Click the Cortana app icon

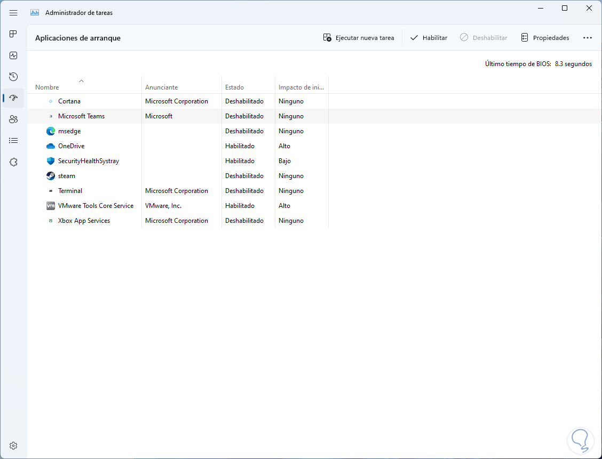pyautogui.click(x=51, y=101)
